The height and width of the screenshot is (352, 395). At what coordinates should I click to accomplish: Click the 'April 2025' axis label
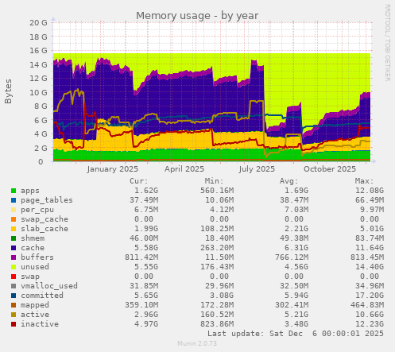(184, 169)
